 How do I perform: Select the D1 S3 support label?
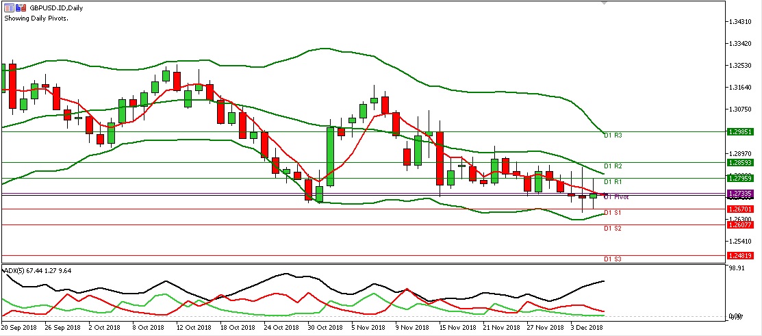(x=612, y=259)
